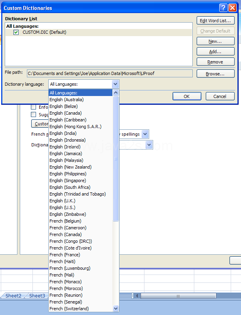
Task: Click the language list scroll-up arrow
Action: 116,92
